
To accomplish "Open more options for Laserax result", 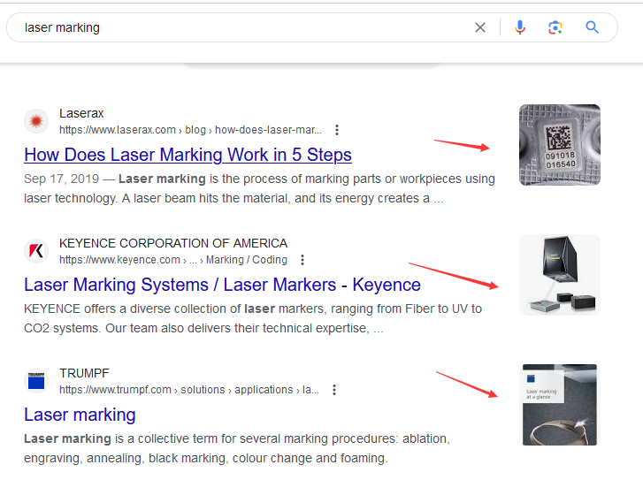I will pyautogui.click(x=337, y=130).
